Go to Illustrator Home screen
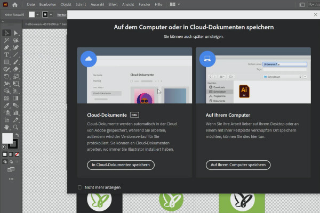Screen dimensions: 320x213 tap(15, 4)
